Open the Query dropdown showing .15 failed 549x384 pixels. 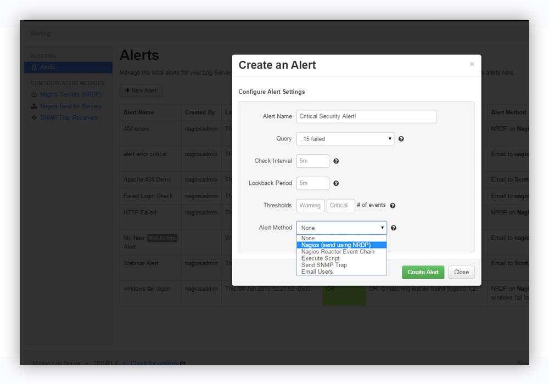pyautogui.click(x=345, y=139)
